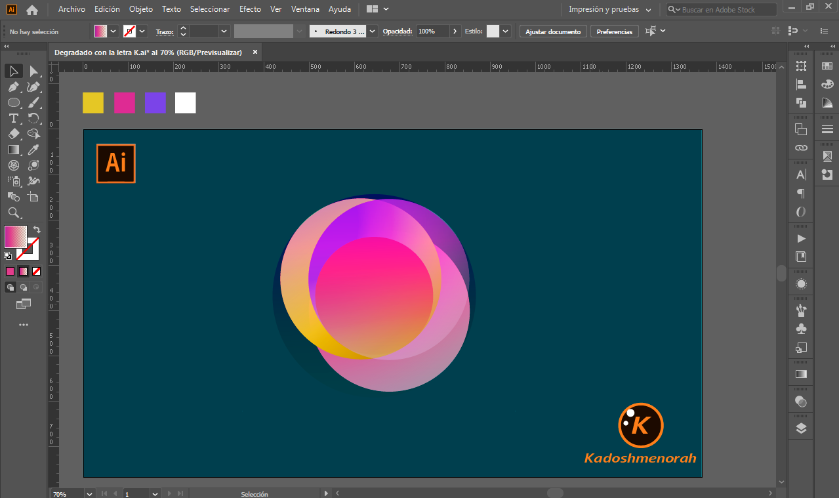Select the Direct Selection (white arrow) tool
This screenshot has height=498, width=839.
(33, 71)
